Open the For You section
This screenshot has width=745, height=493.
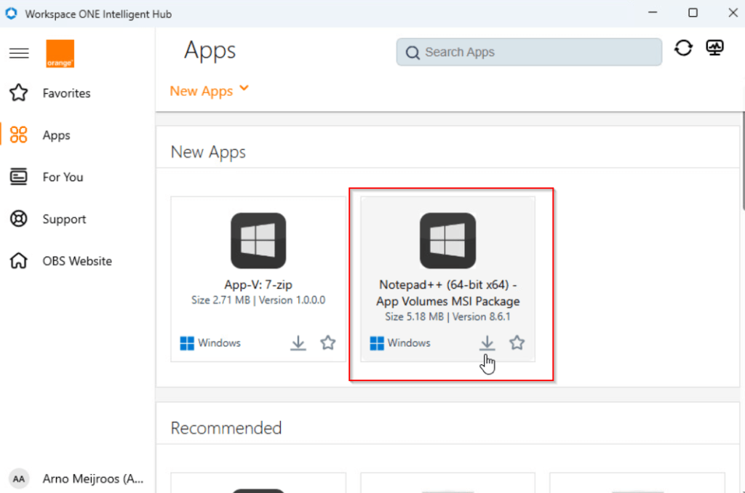point(63,177)
